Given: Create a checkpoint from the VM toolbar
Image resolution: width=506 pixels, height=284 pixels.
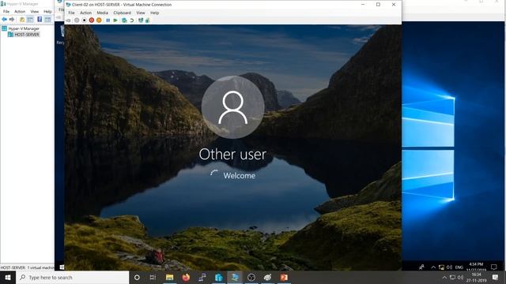Looking at the screenshot, I should [x=124, y=21].
